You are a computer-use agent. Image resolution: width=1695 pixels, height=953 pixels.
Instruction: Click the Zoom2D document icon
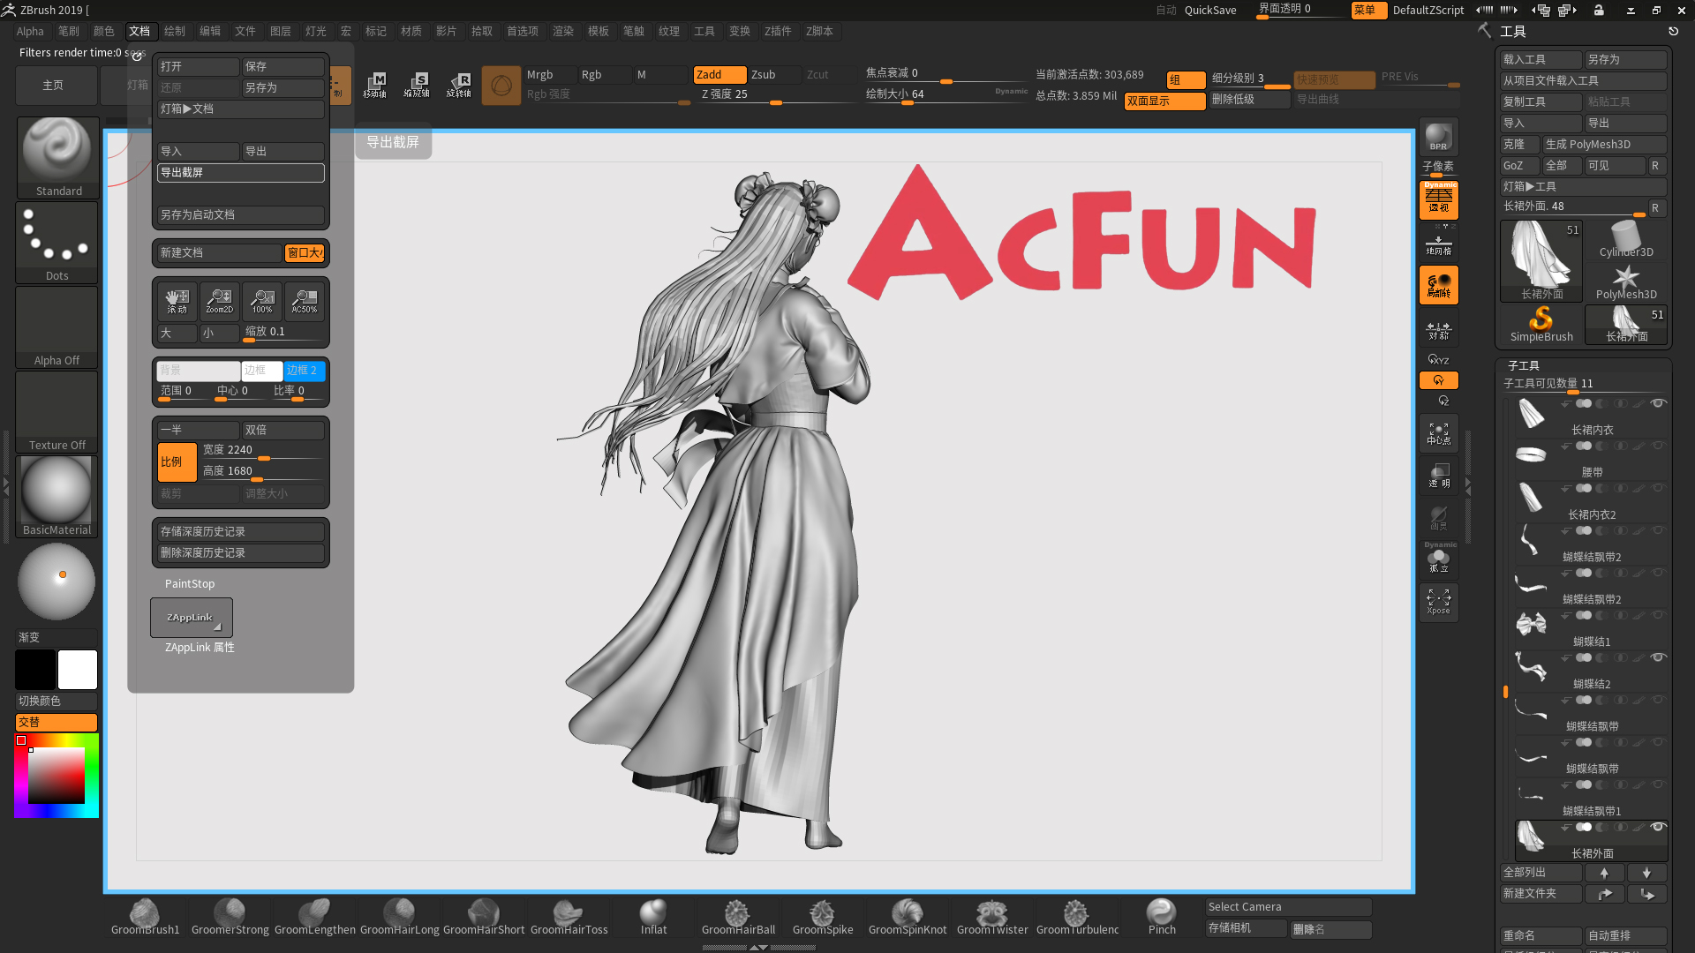(219, 301)
